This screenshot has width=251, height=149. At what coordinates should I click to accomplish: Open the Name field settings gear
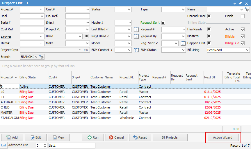coord(247,10)
